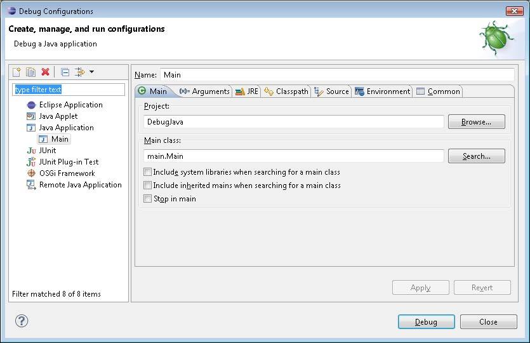
Task: Select Java Applet configuration type
Action: click(52, 116)
